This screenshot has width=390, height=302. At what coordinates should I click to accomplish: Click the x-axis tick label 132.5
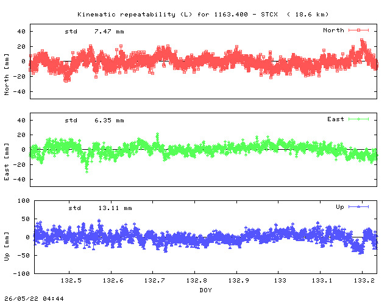(71, 281)
